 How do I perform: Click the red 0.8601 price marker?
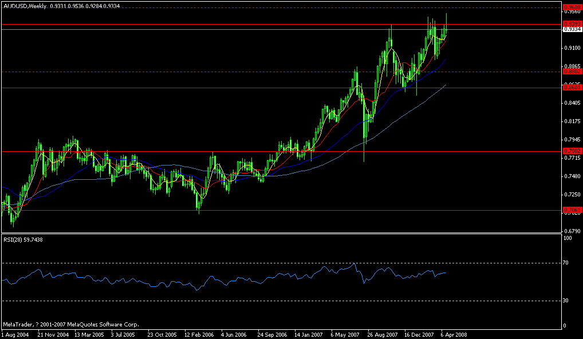tap(571, 87)
